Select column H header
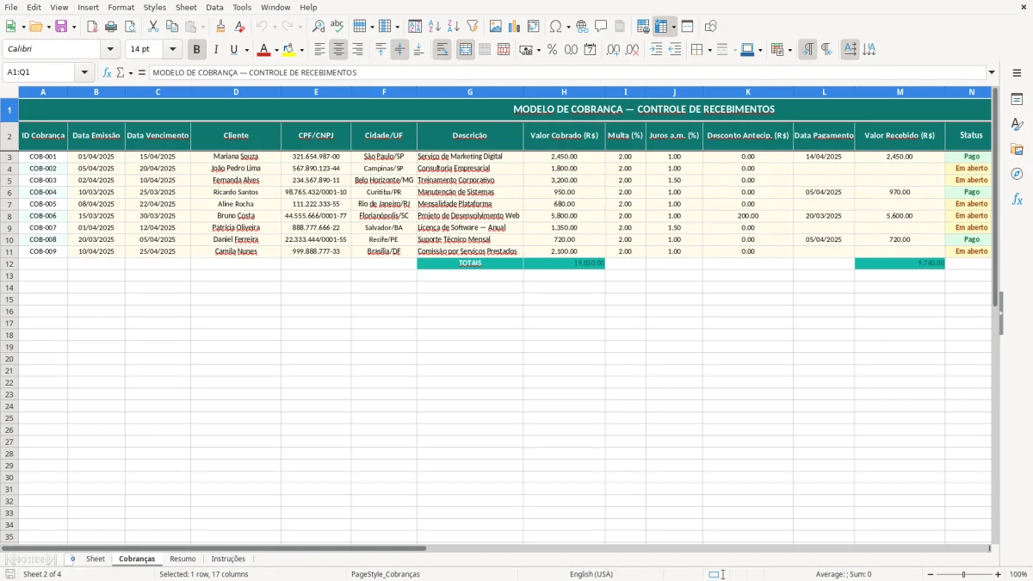 tap(564, 91)
